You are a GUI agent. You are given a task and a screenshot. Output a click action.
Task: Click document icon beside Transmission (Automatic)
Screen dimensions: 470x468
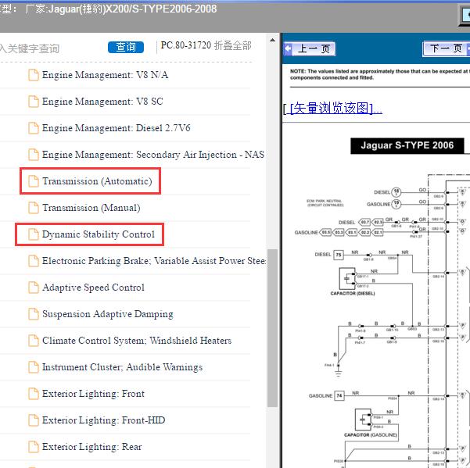34,181
